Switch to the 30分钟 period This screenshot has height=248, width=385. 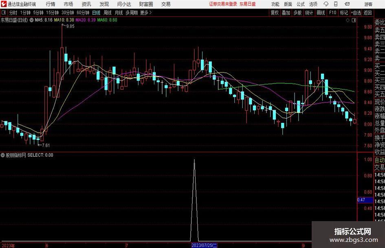point(68,13)
